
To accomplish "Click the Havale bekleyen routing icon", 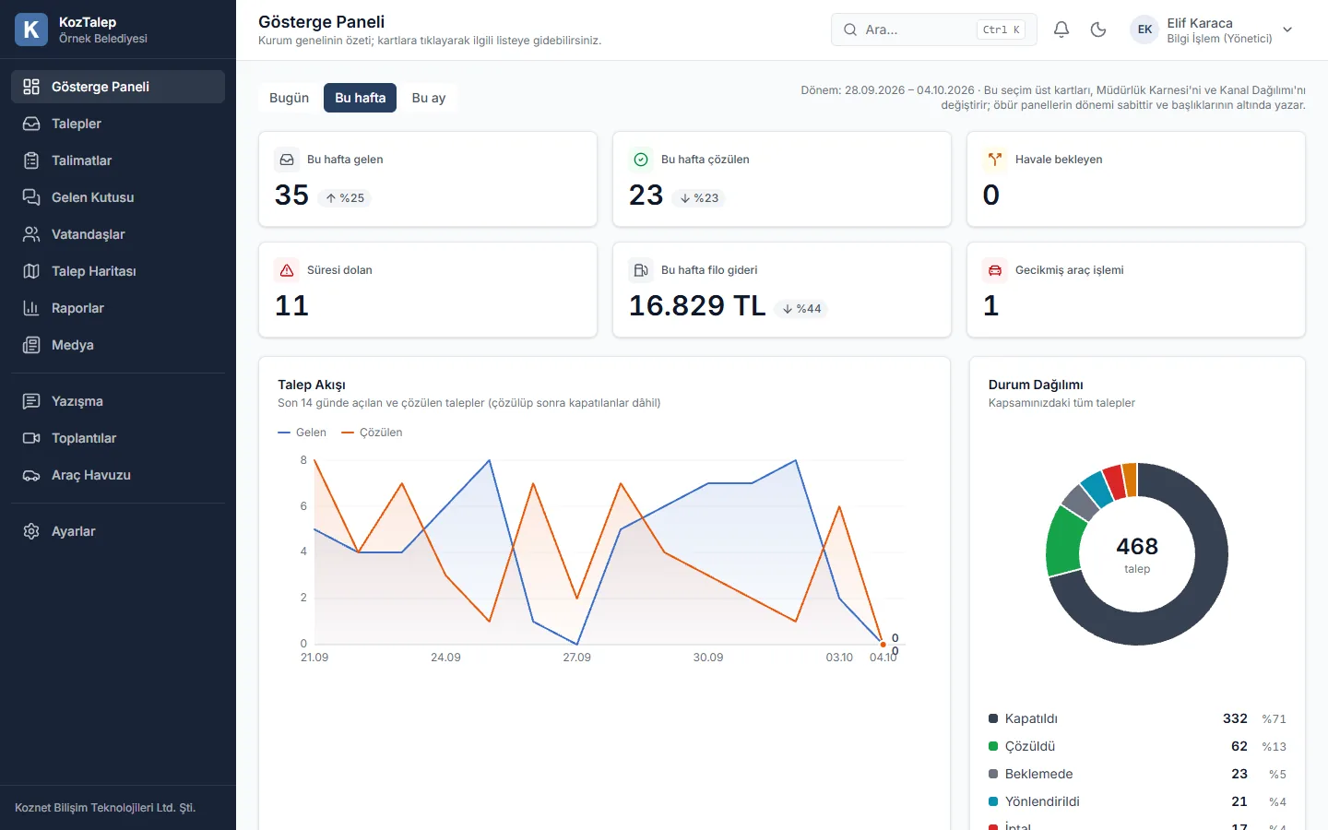I will tap(995, 160).
